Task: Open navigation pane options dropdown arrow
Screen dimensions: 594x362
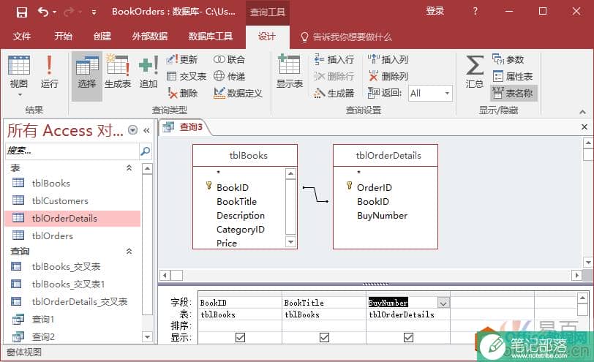Action: click(x=132, y=130)
